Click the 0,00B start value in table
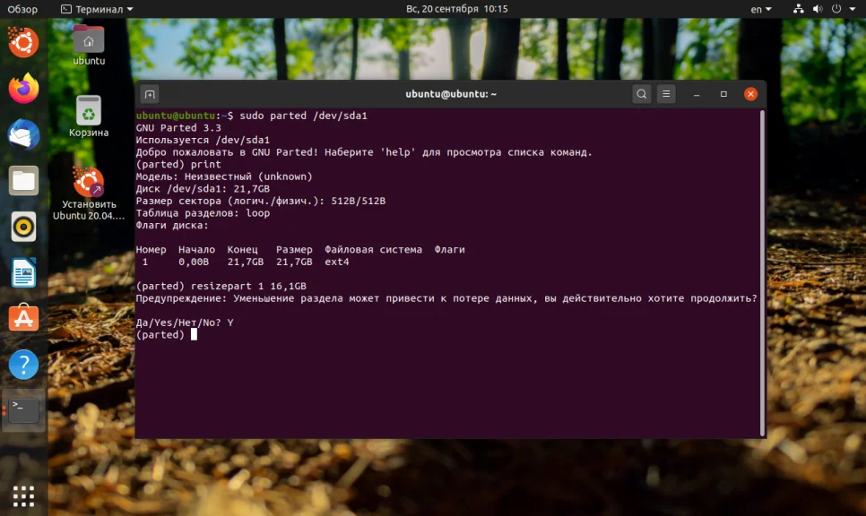866x516 pixels. (x=194, y=262)
